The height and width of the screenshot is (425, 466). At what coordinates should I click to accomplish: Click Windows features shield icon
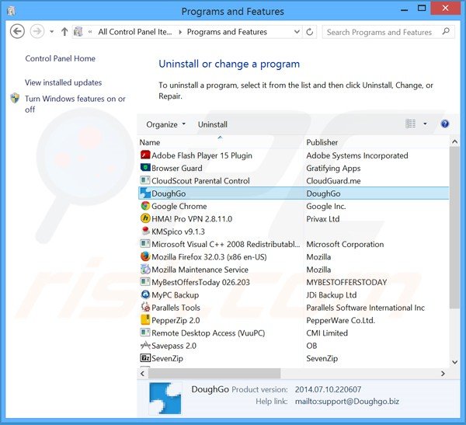coord(15,98)
